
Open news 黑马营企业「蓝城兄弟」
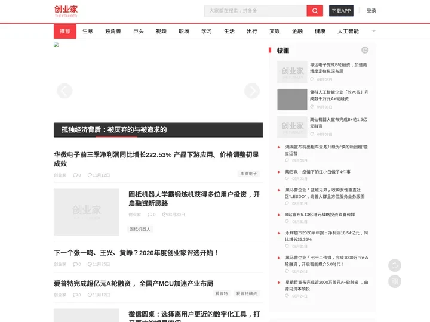click(x=325, y=193)
